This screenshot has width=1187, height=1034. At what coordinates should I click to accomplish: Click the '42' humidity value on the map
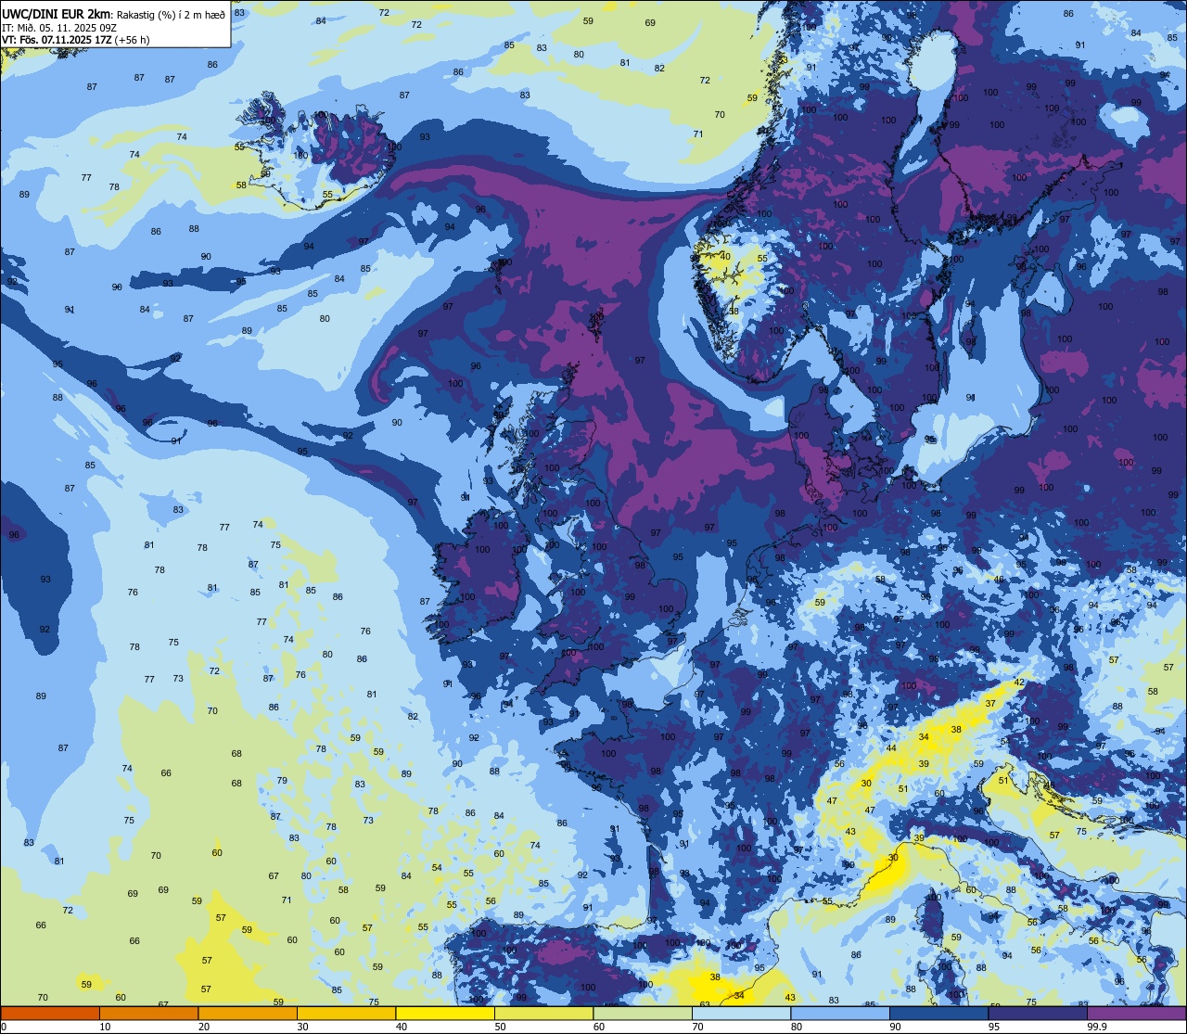(x=1018, y=683)
